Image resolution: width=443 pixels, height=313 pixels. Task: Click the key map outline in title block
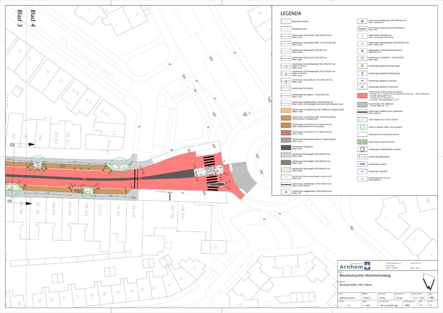428,281
